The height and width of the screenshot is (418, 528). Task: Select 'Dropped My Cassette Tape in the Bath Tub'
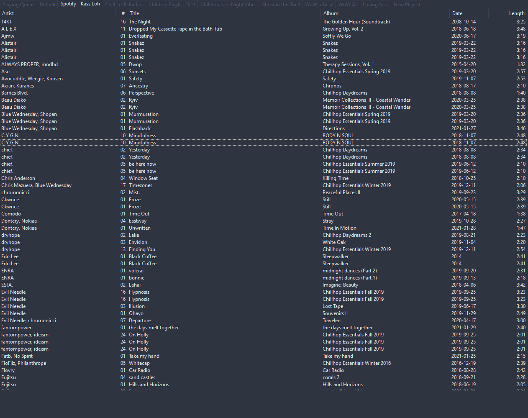[x=175, y=29]
